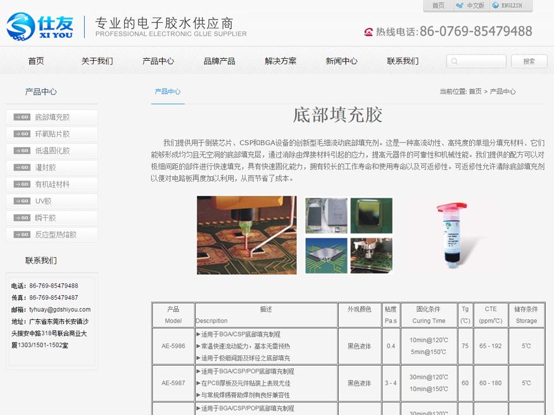Click the glue dispensing needle photo
554x415 pixels.
click(247, 235)
